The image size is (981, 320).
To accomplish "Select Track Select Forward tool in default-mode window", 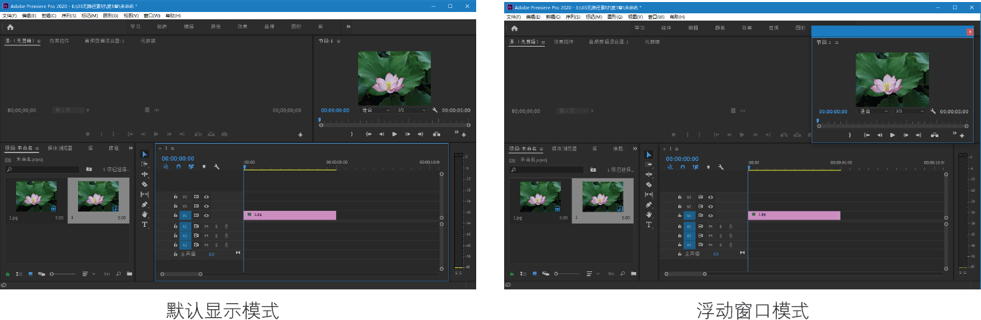I will pyautogui.click(x=145, y=164).
